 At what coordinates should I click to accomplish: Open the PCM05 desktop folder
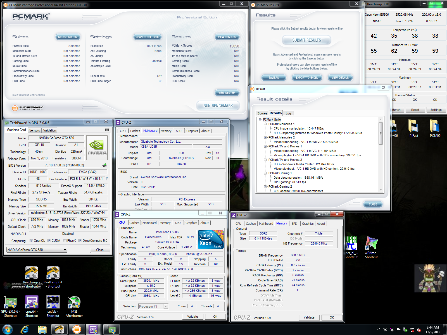435,128
